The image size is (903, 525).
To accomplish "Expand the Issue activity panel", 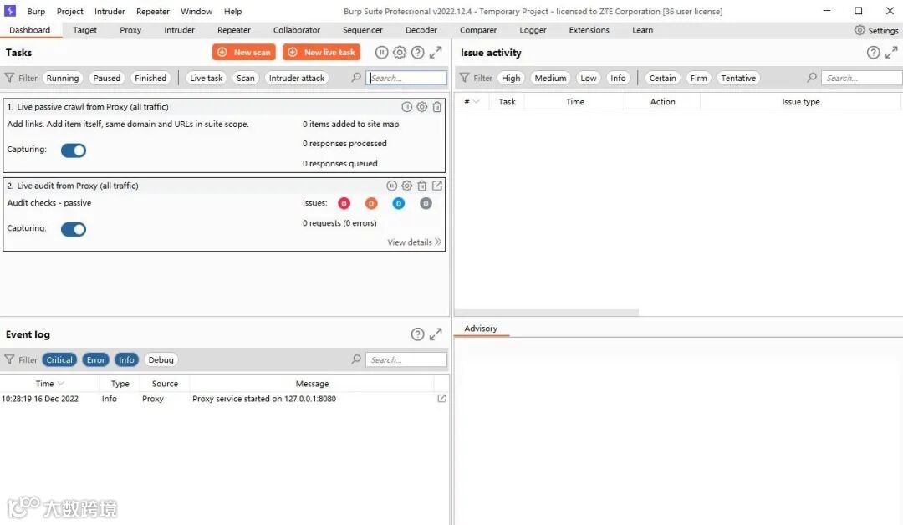I will (891, 53).
